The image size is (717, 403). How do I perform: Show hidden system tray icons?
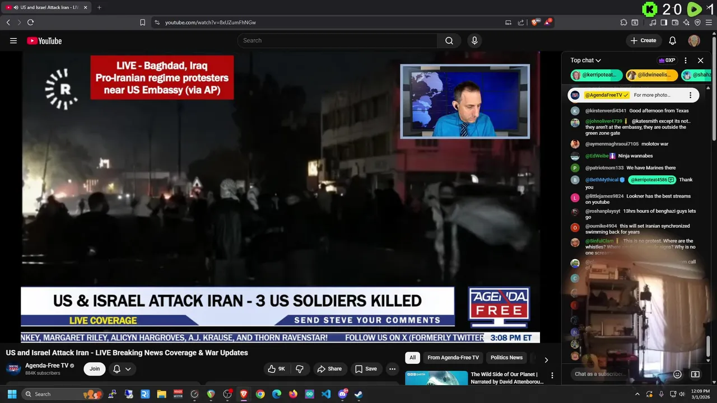point(637,394)
